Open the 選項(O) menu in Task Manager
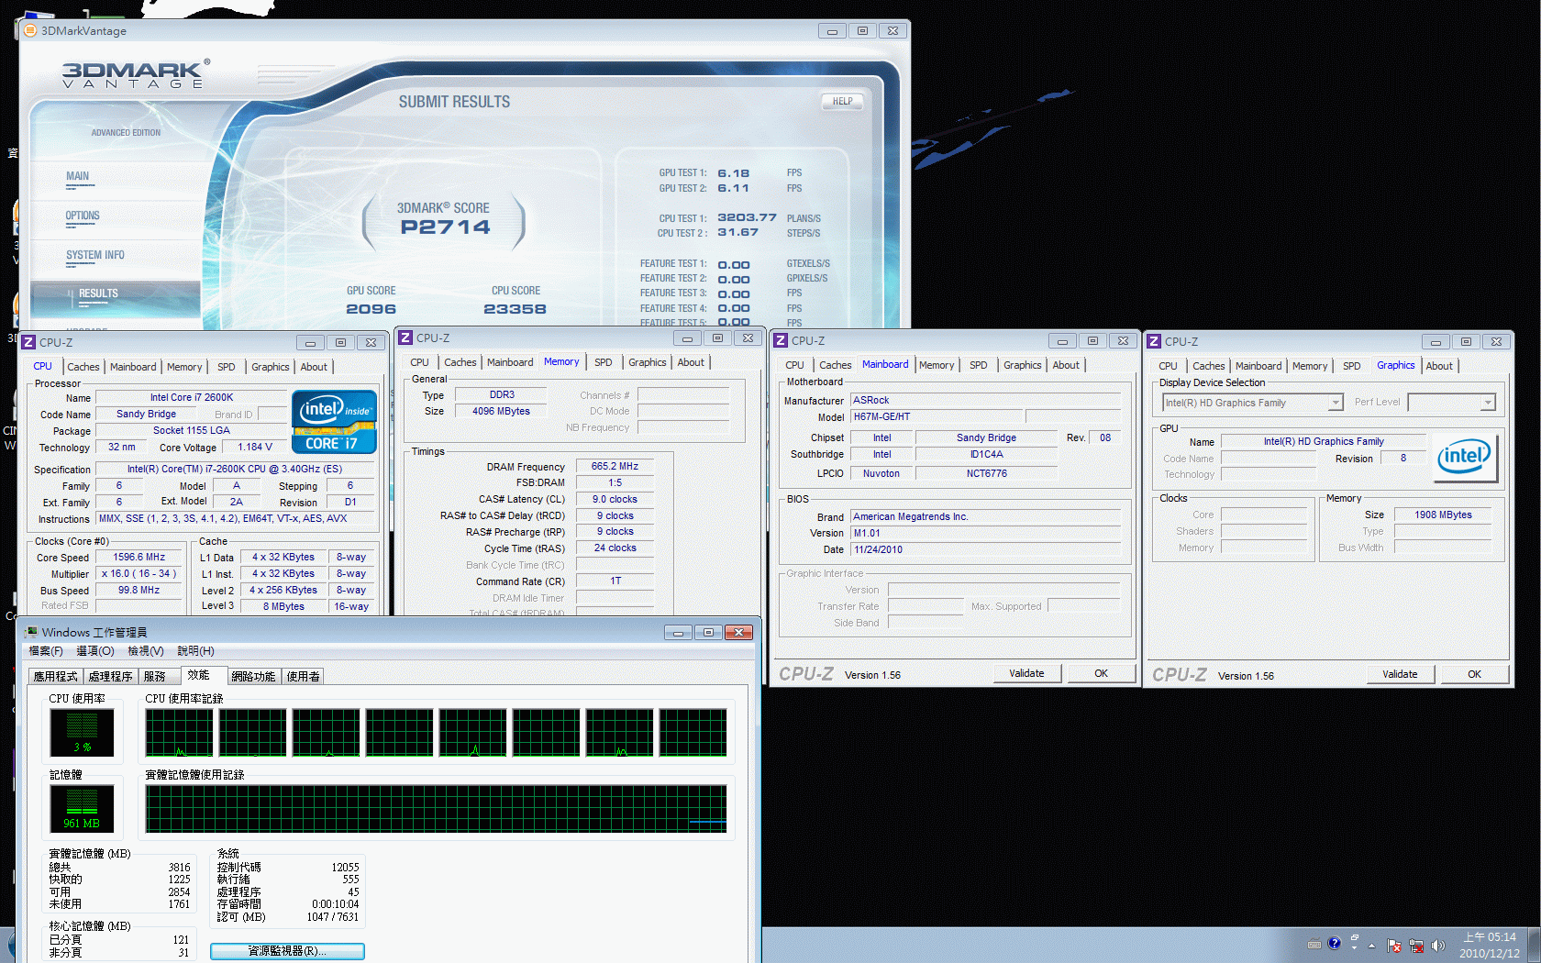The image size is (1541, 963). (x=95, y=651)
